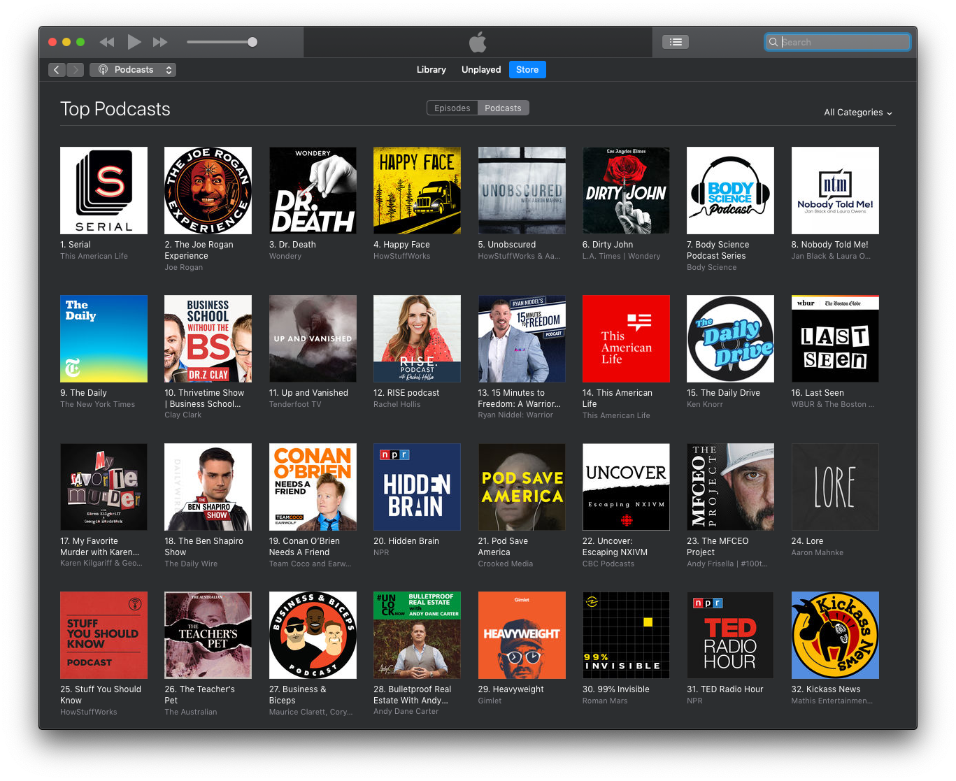Switch to the Unplayed tab

pos(481,70)
